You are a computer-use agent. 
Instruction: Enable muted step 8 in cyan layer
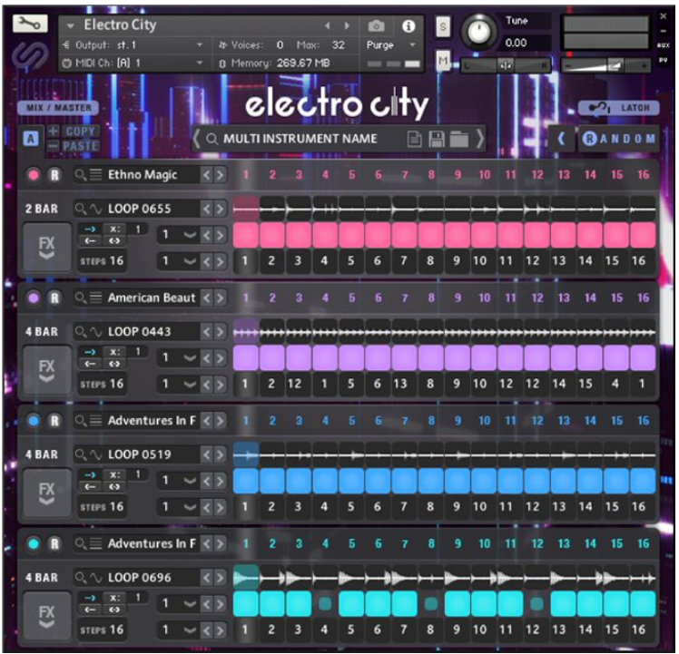click(x=431, y=603)
